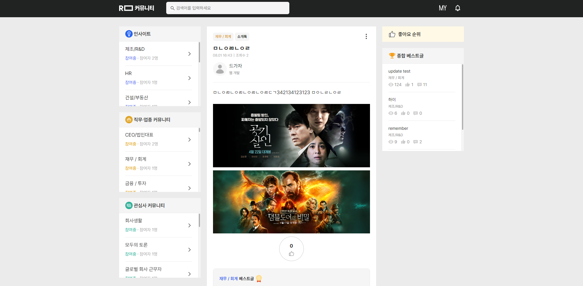Viewport: 583px width, 286px height.
Task: Click the thumbs-up icon beside 좋아요 순위
Action: click(x=392, y=34)
